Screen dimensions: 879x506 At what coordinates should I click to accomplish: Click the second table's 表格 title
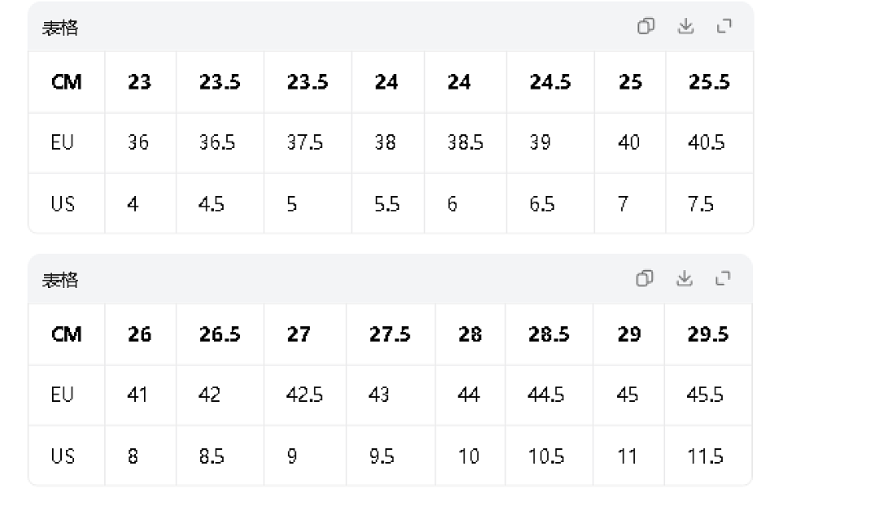tap(60, 280)
